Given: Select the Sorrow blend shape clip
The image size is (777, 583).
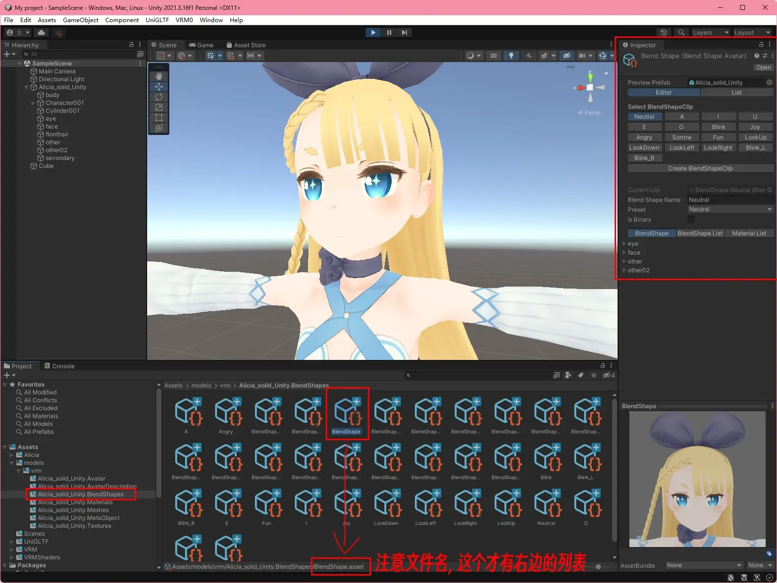Looking at the screenshot, I should click(x=682, y=137).
